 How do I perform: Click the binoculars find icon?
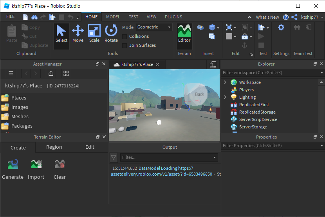point(34,17)
